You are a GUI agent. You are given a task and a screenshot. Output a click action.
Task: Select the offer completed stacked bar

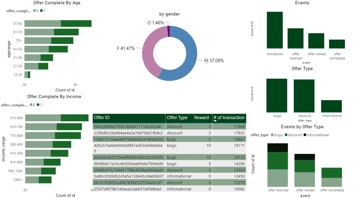pos(332,177)
